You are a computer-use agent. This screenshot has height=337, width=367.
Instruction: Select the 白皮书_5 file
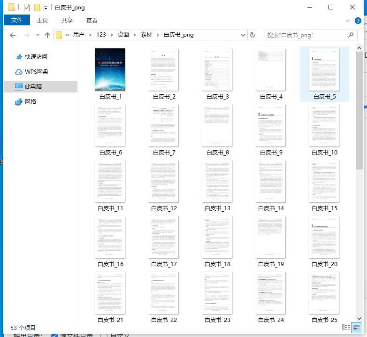(324, 74)
